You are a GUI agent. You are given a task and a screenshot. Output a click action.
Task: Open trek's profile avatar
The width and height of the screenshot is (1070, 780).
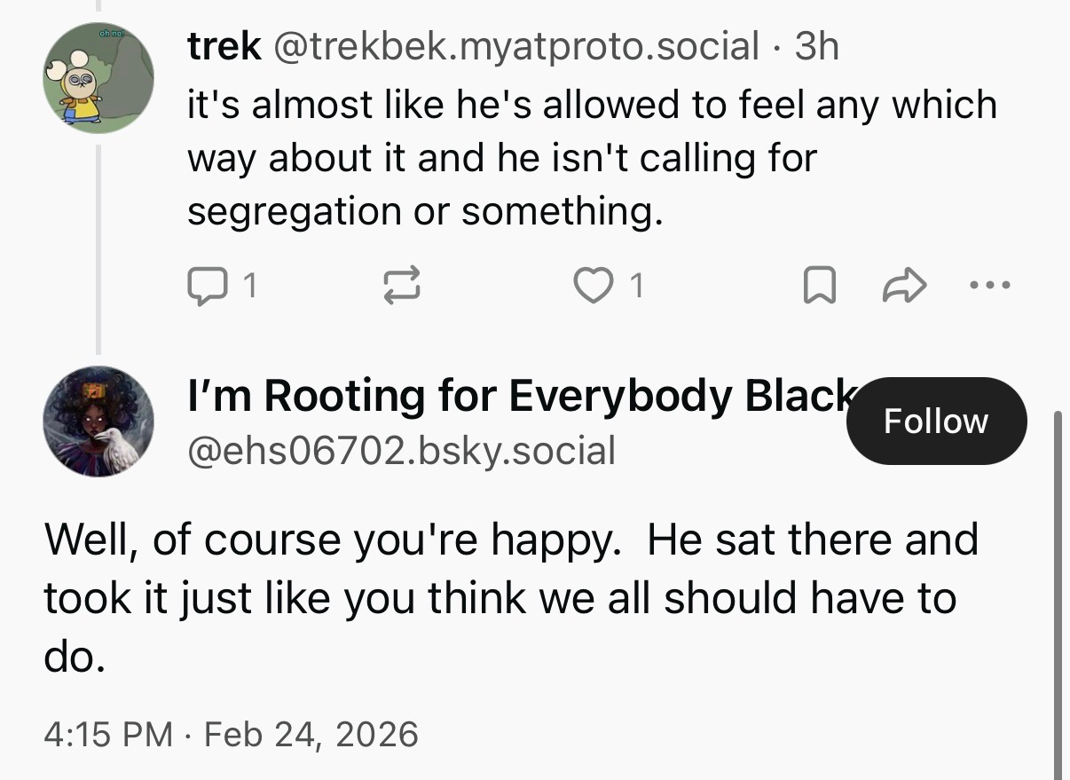point(98,78)
